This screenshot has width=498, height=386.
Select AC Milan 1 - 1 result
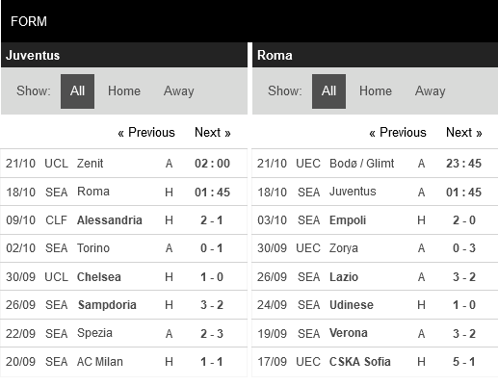point(212,362)
